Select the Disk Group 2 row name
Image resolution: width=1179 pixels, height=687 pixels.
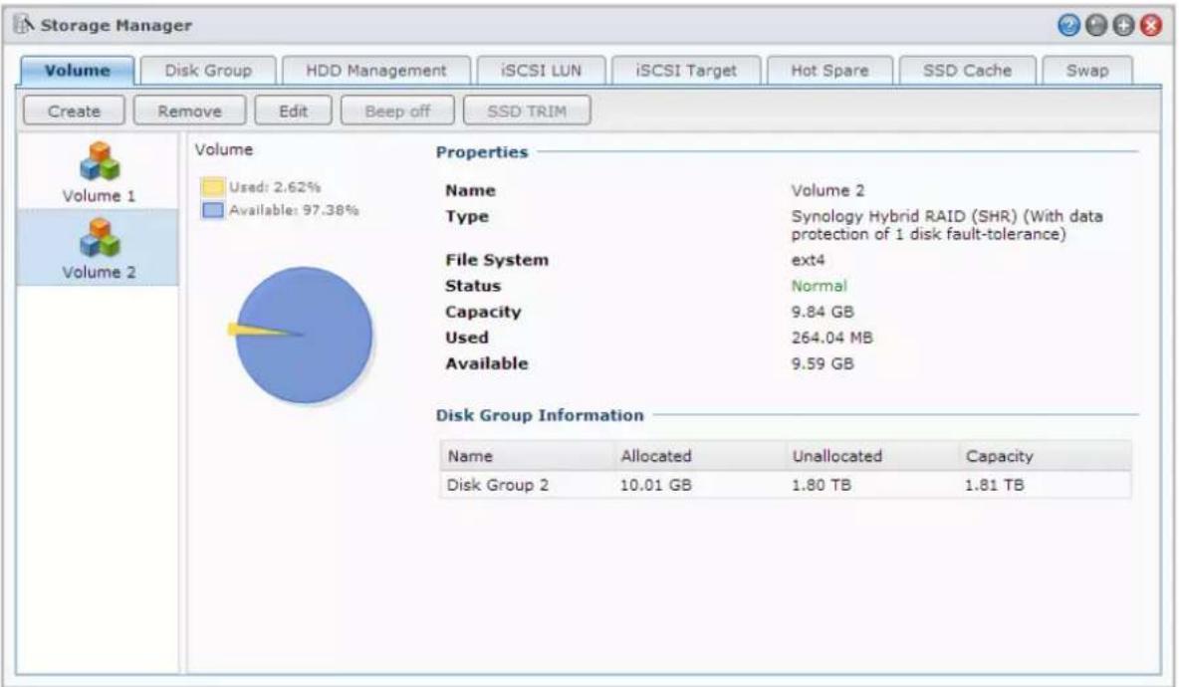coord(498,485)
